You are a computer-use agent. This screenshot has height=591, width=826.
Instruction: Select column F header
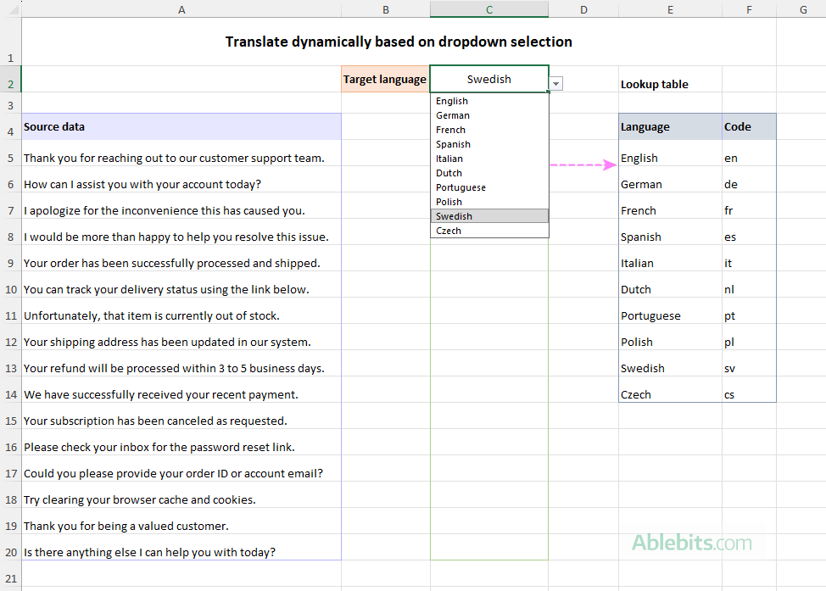pos(749,9)
